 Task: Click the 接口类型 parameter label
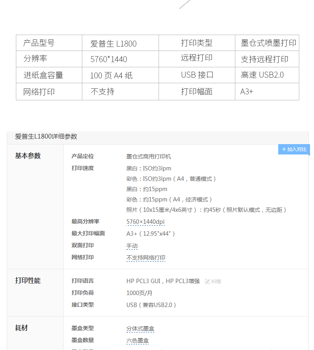pyautogui.click(x=82, y=305)
